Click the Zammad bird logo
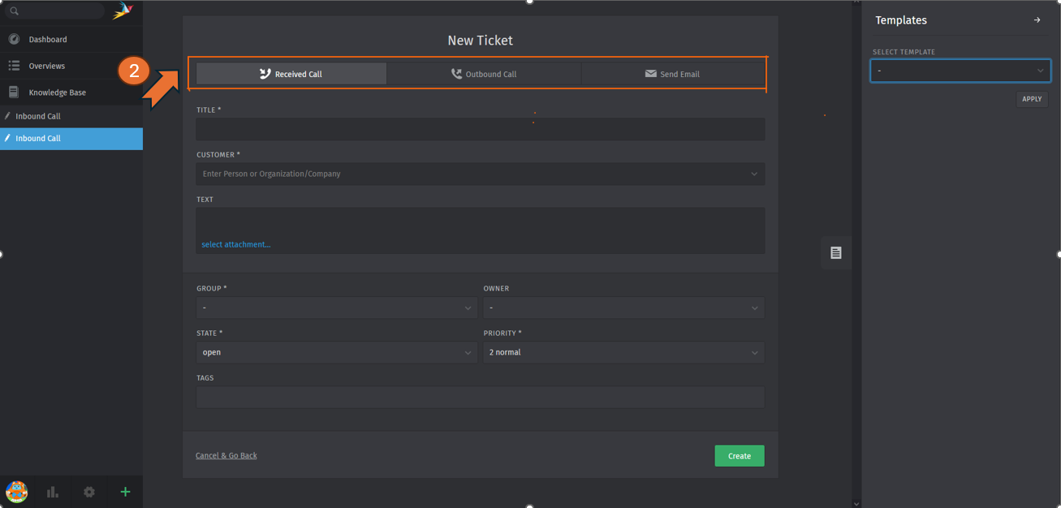 pyautogui.click(x=123, y=11)
